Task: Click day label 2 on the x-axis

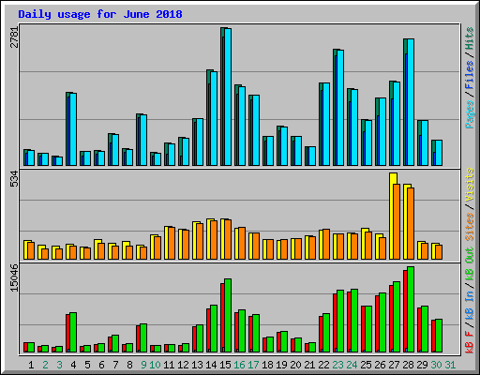Action: point(45,365)
